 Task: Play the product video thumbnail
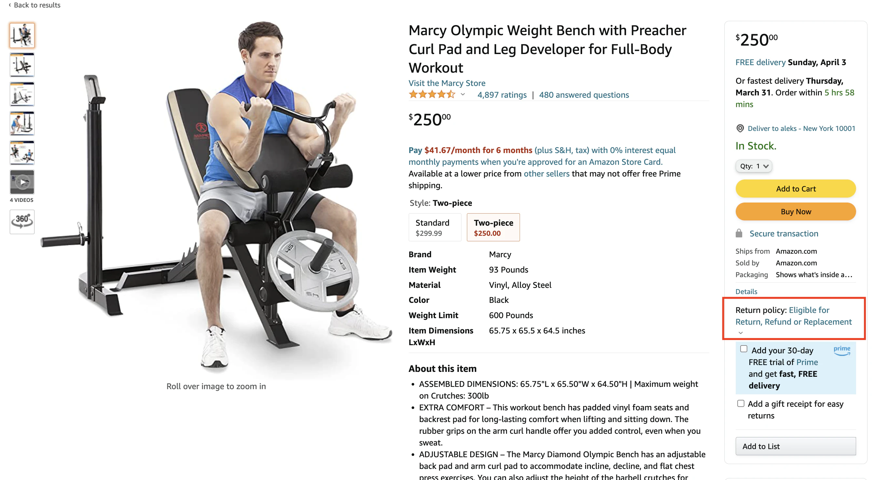[22, 182]
